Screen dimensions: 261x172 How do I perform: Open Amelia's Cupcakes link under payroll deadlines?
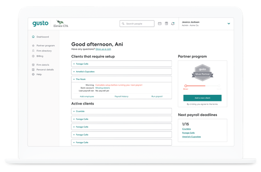tap(192, 137)
